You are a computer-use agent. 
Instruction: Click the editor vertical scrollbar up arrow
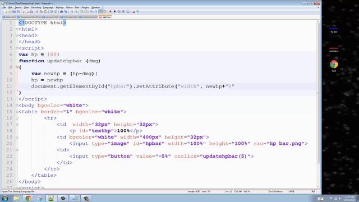coord(318,21)
